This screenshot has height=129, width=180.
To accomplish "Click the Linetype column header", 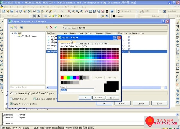I will coord(100,33).
